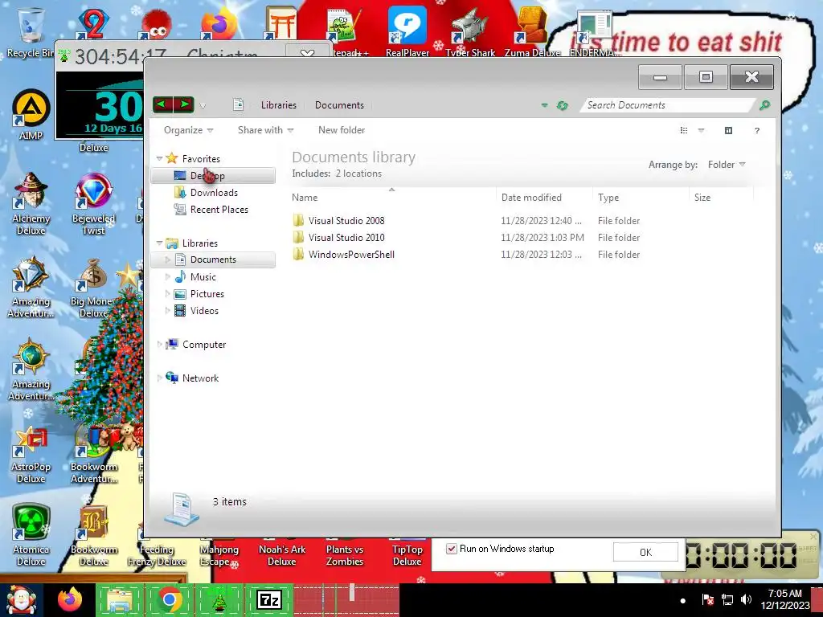This screenshot has height=617, width=823.
Task: Open File Explorer taskbar button
Action: tap(119, 600)
